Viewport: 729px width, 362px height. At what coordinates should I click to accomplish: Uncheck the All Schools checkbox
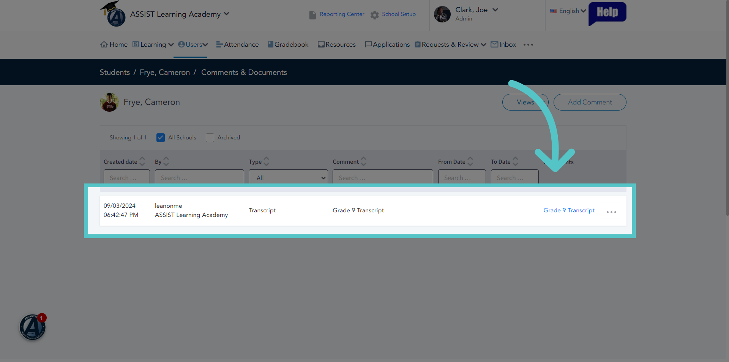point(161,138)
